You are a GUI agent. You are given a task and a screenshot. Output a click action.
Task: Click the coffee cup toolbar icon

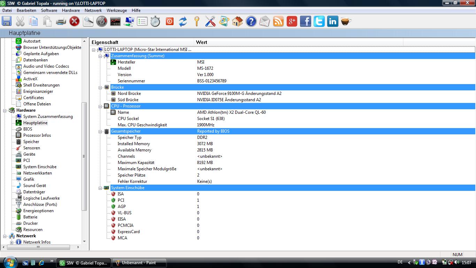346,21
